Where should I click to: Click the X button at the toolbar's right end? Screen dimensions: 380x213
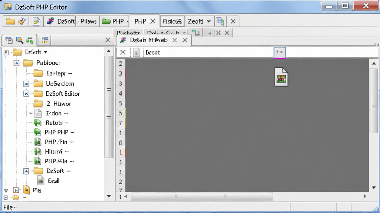click(233, 21)
